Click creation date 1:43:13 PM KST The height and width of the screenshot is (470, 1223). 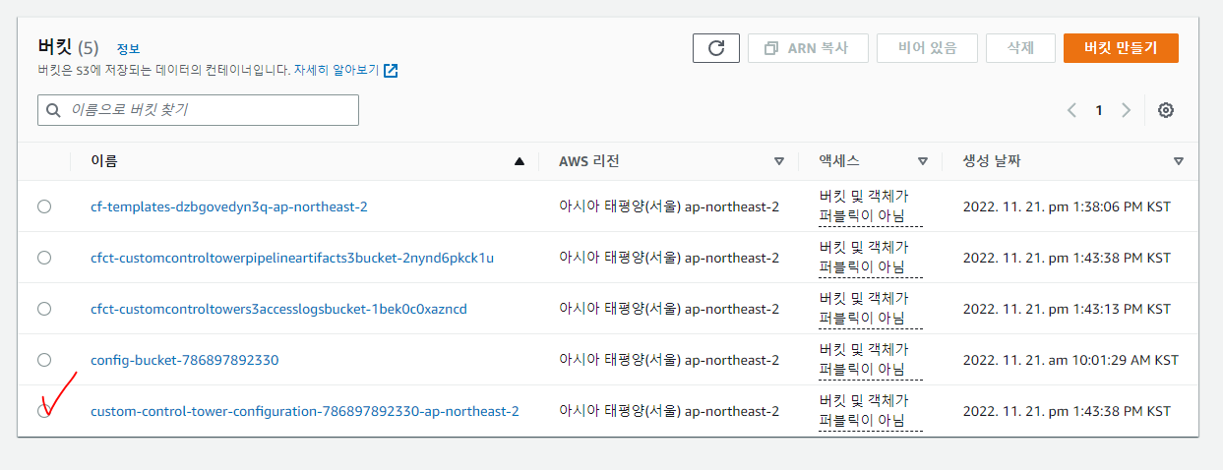[1067, 309]
